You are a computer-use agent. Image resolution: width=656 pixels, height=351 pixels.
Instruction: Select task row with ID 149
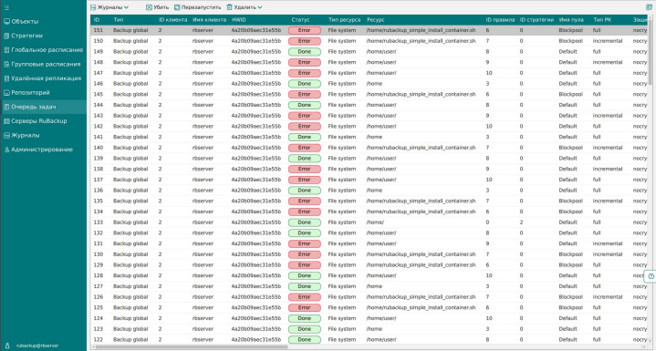point(369,52)
